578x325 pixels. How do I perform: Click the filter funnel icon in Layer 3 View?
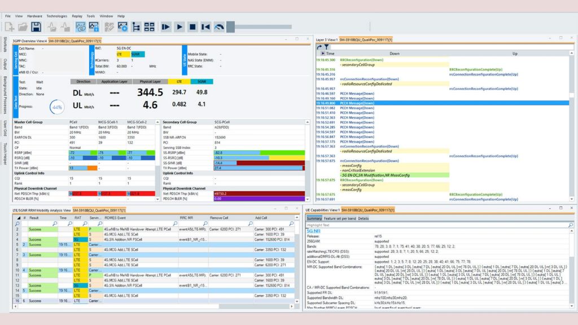pos(326,47)
